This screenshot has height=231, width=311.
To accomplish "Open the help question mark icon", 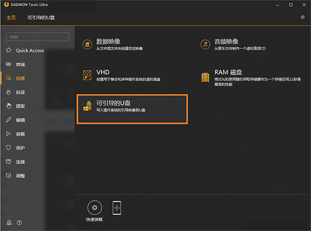I will coord(19,223).
